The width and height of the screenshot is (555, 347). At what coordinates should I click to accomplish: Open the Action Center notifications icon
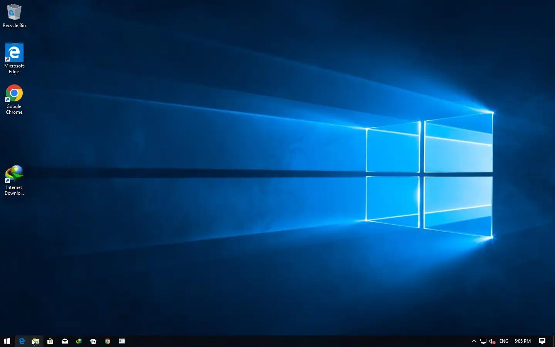(542, 341)
